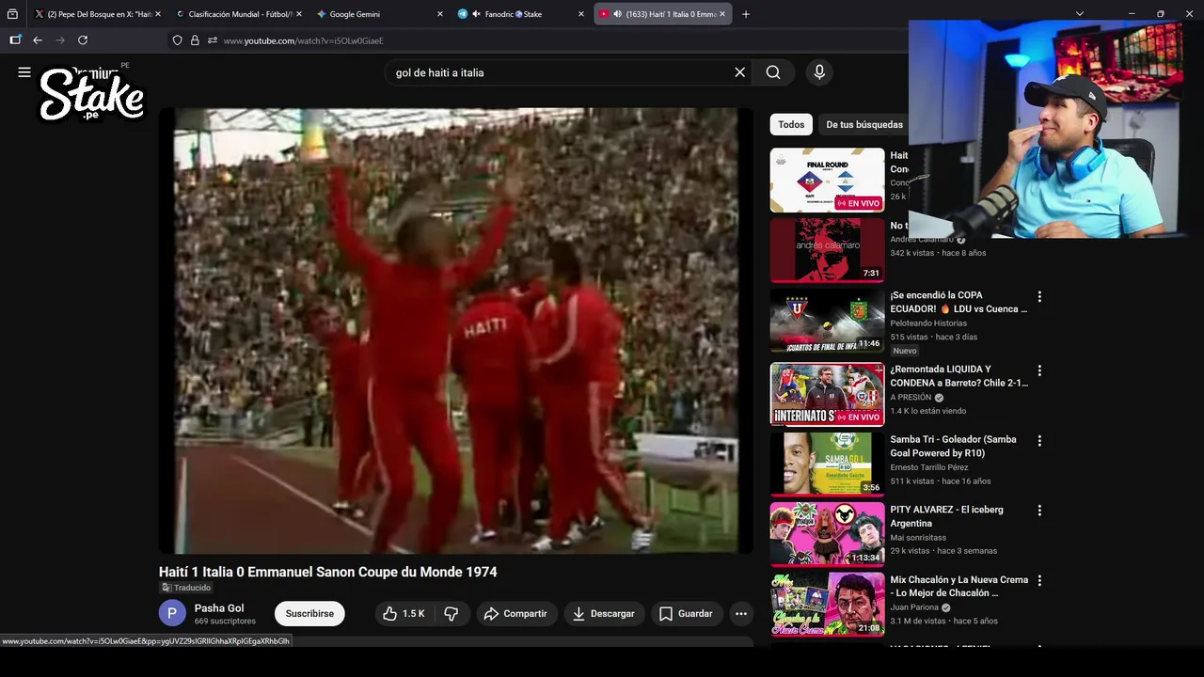Open Pasha Gol channel name link
Viewport: 1204px width, 677px height.
[x=219, y=608]
